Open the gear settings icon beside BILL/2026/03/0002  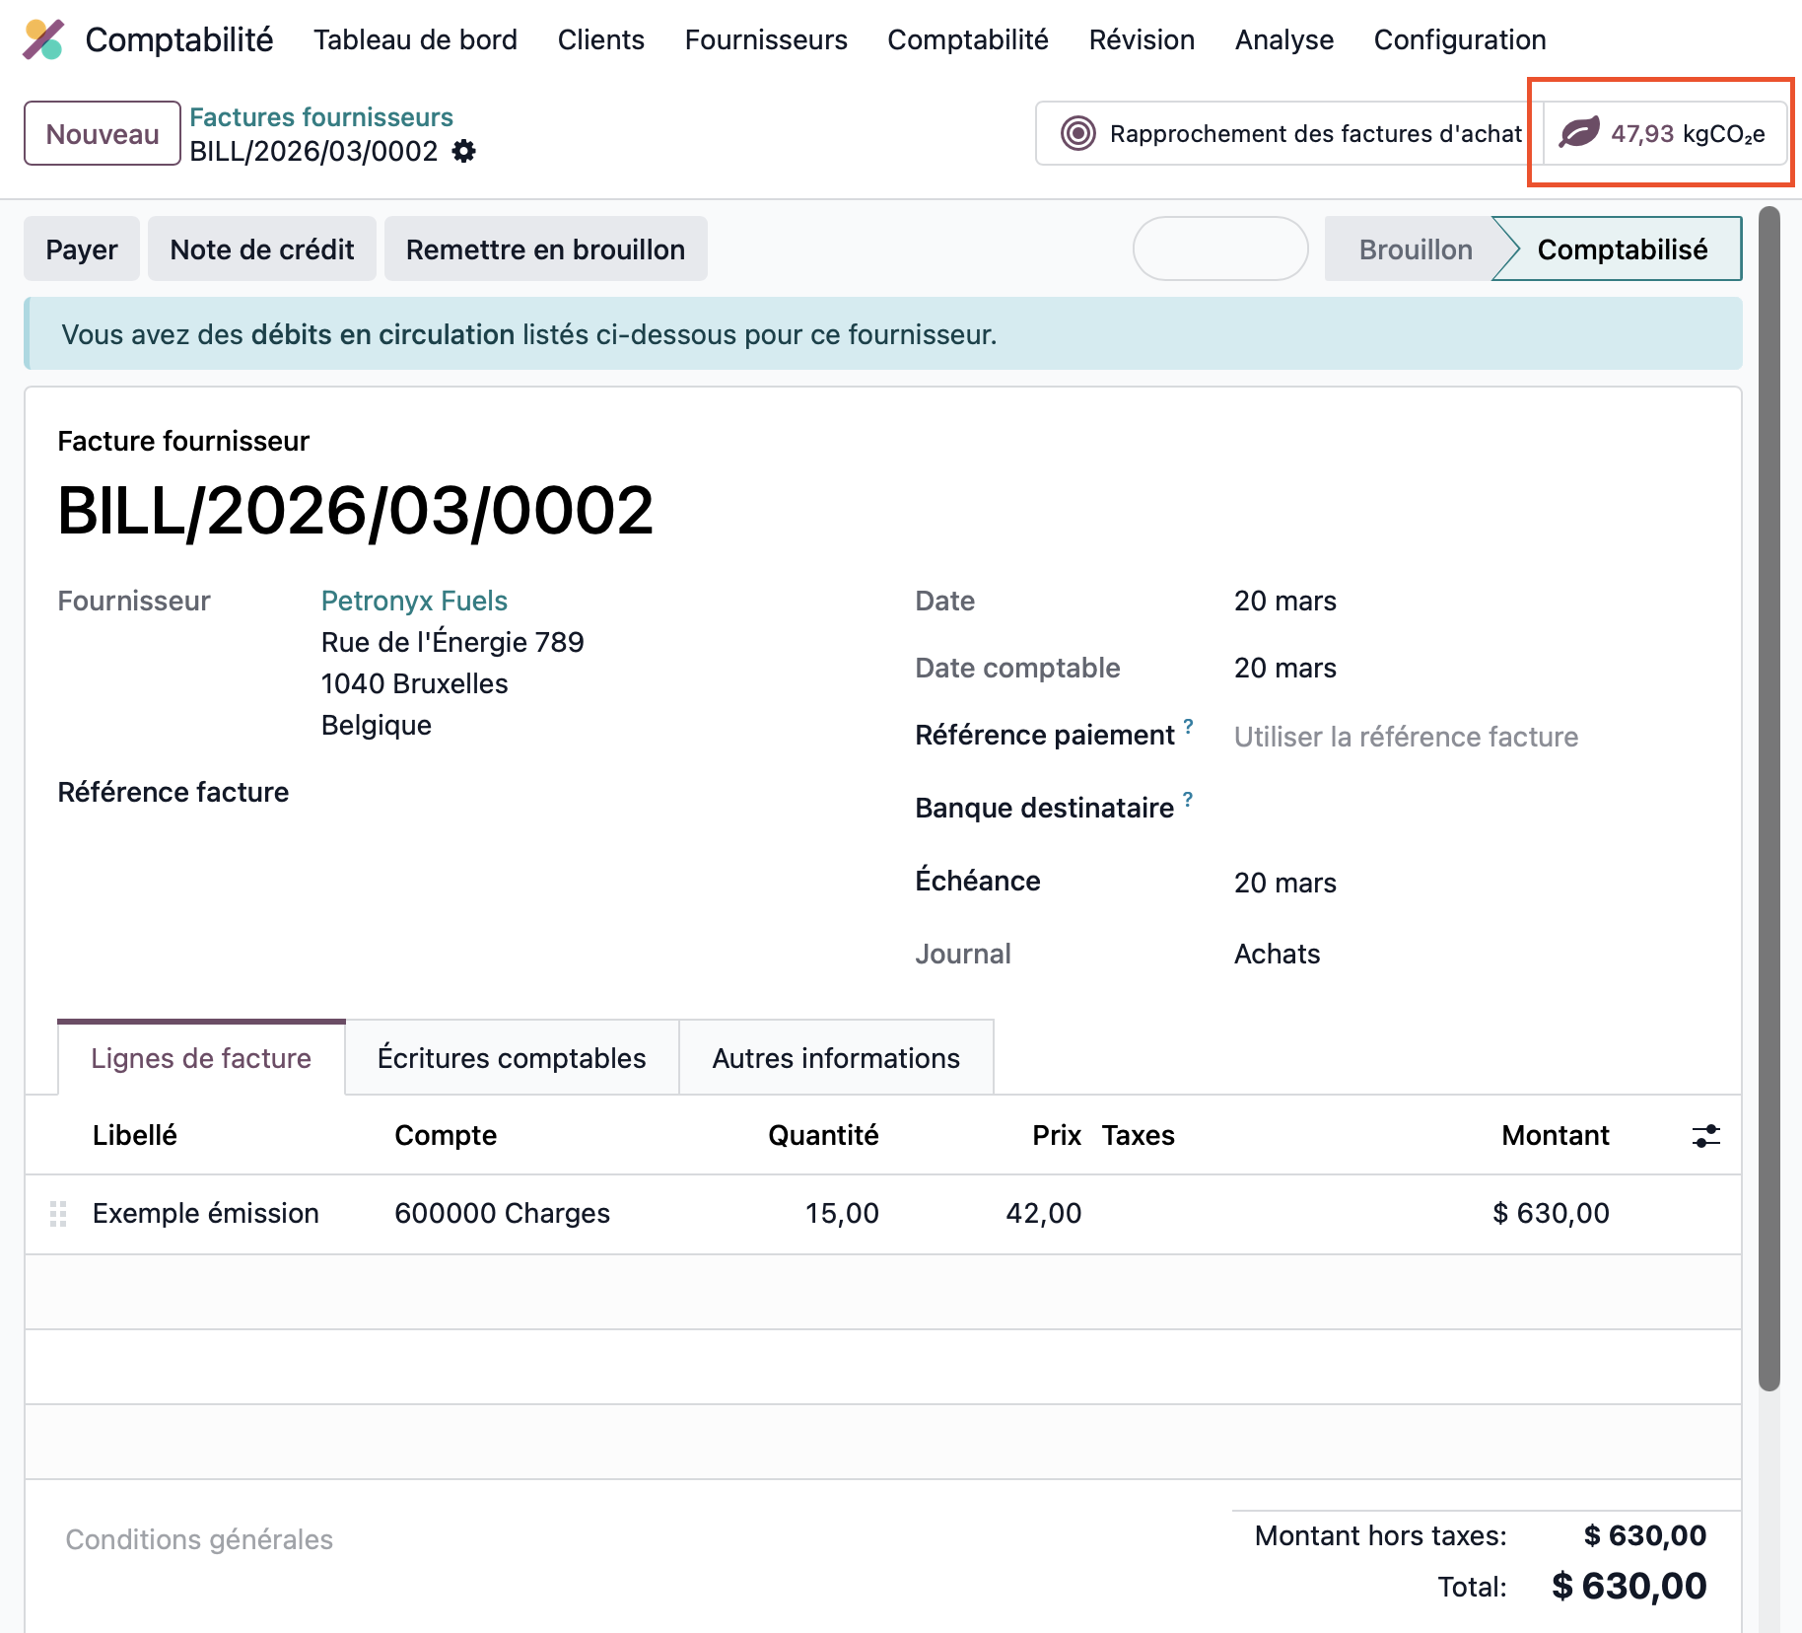click(x=463, y=152)
